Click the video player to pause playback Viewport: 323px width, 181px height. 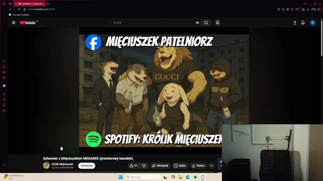[x=164, y=90]
